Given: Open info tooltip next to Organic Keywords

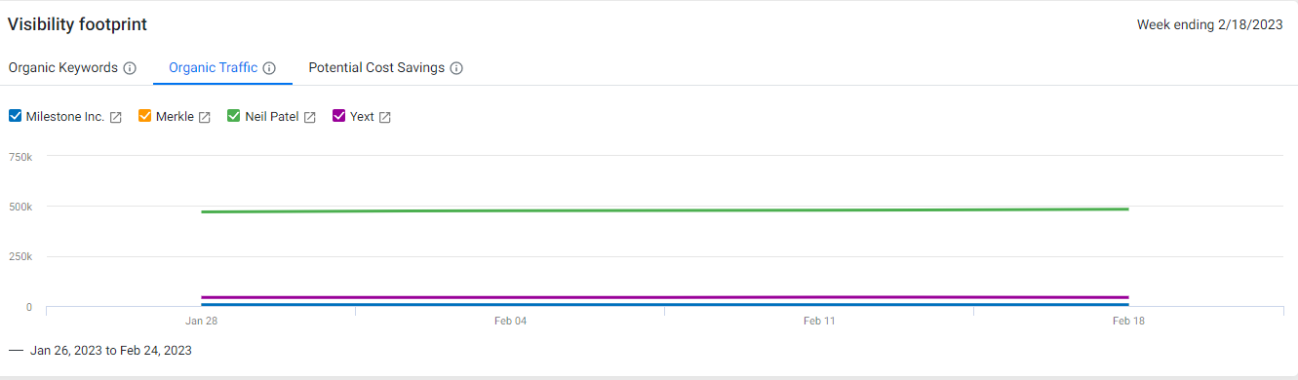Looking at the screenshot, I should click(x=130, y=68).
